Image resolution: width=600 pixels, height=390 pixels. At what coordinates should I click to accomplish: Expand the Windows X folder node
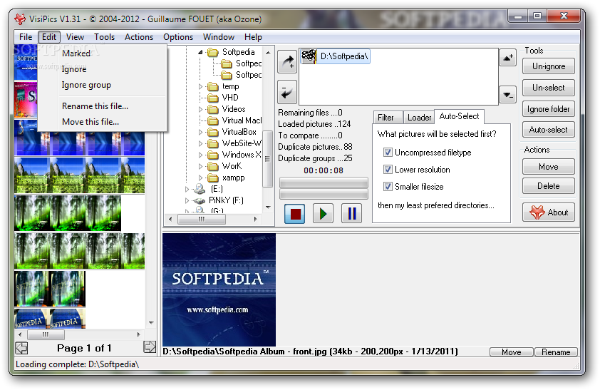200,155
